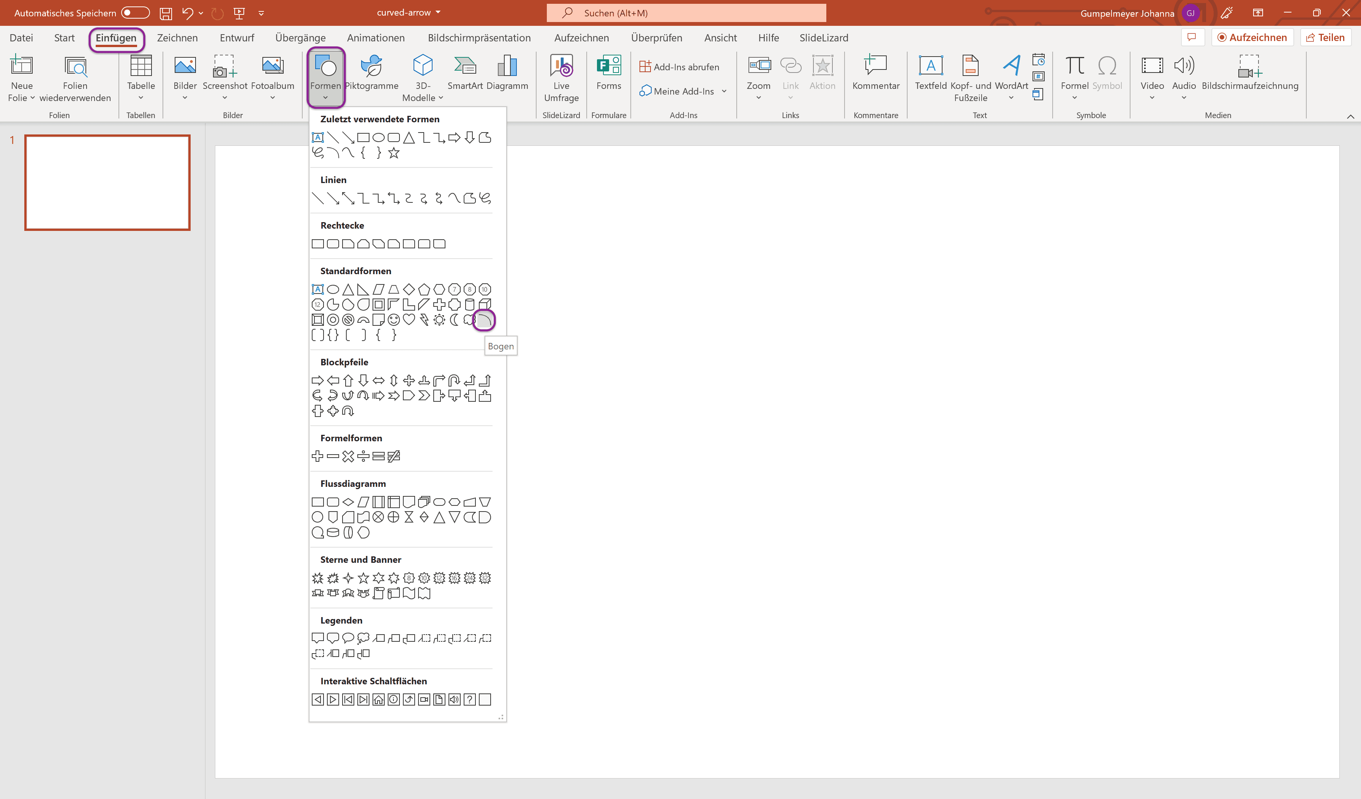This screenshot has height=799, width=1361.
Task: Choose the 5-point star in recent shapes
Action: (394, 153)
